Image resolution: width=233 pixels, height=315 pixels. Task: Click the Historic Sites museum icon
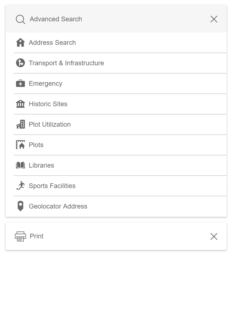coord(20,104)
